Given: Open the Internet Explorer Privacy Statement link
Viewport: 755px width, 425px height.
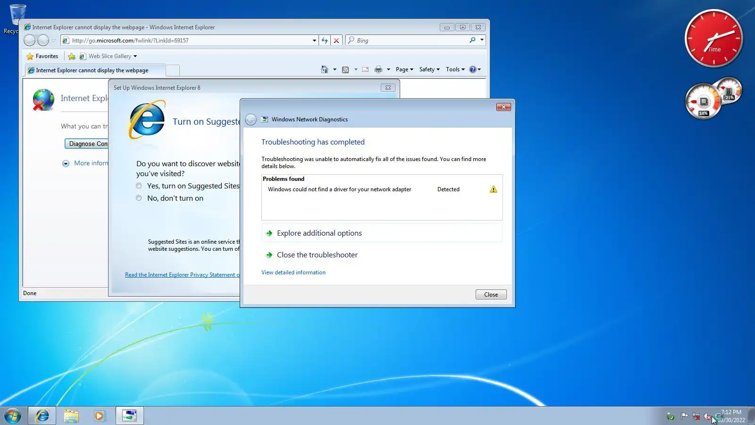Looking at the screenshot, I should (x=182, y=275).
